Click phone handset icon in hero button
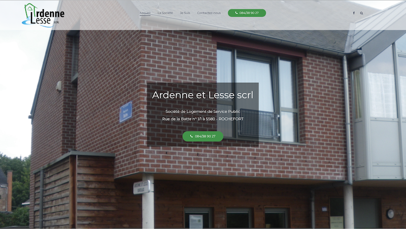 tap(191, 136)
